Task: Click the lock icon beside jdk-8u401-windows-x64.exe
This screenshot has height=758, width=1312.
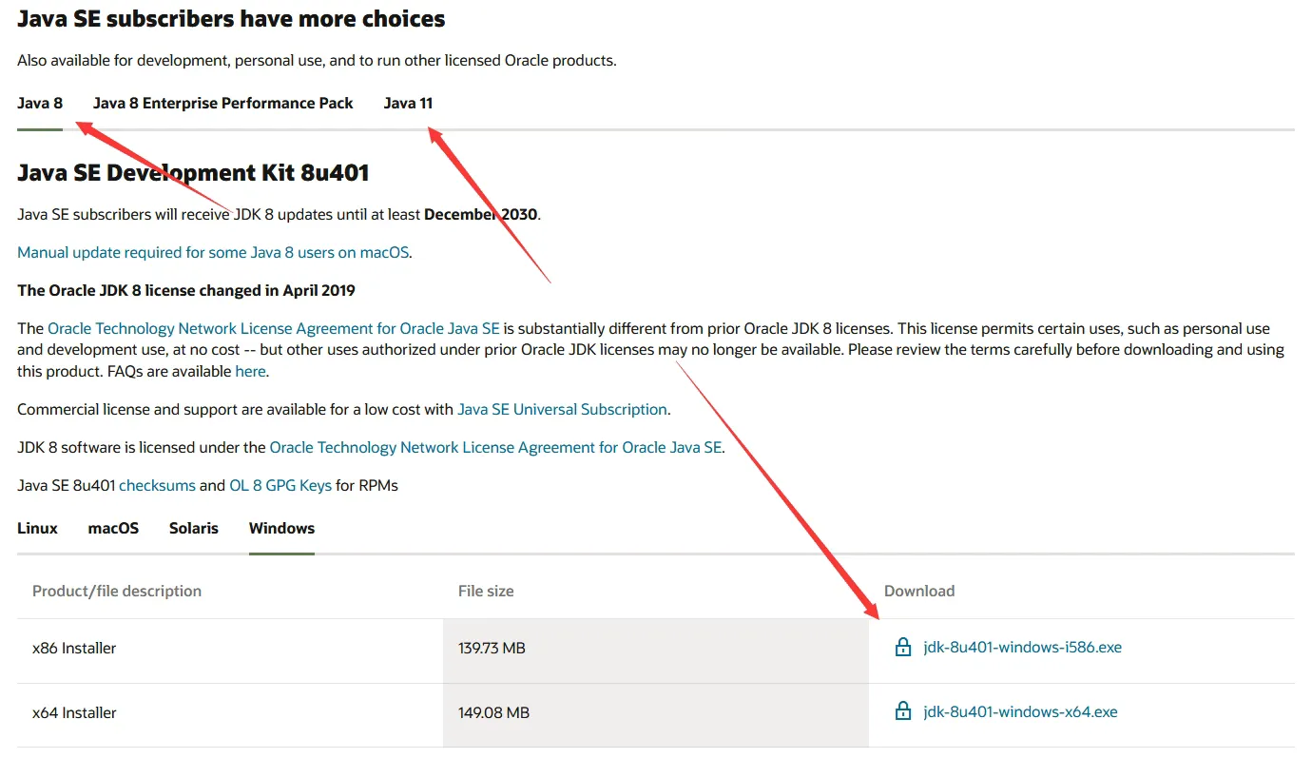Action: pyautogui.click(x=903, y=711)
